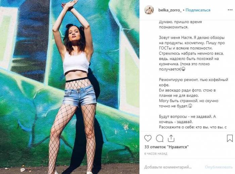235x174 pixels.
Task: Open the post permalink "6 часов назад"
Action: point(156,154)
